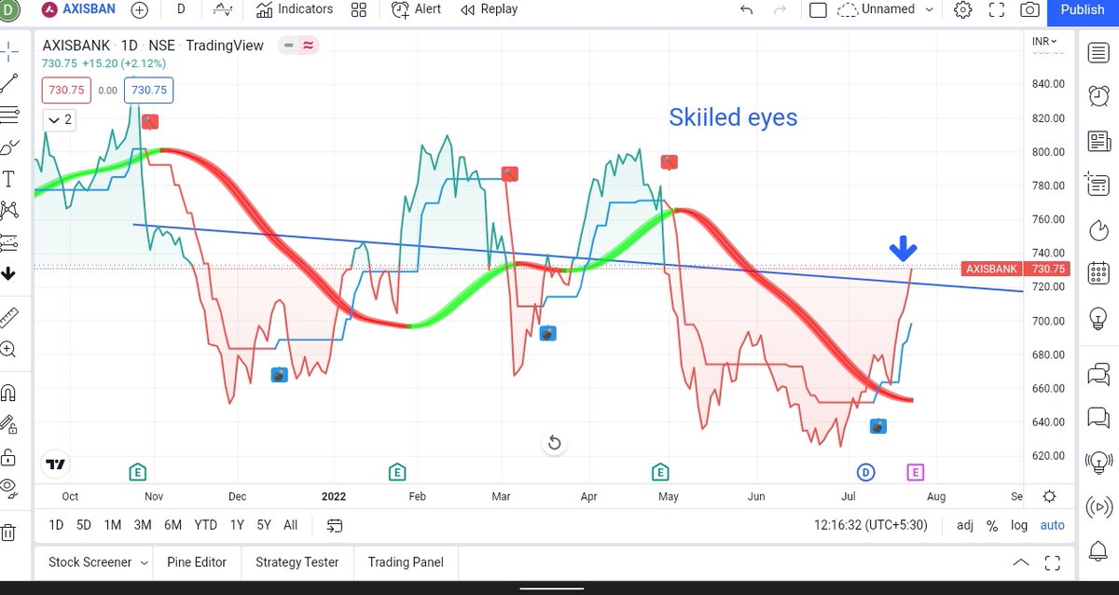Viewport: 1119px width, 595px height.
Task: Open the ideas stream panel
Action: pyautogui.click(x=1098, y=462)
